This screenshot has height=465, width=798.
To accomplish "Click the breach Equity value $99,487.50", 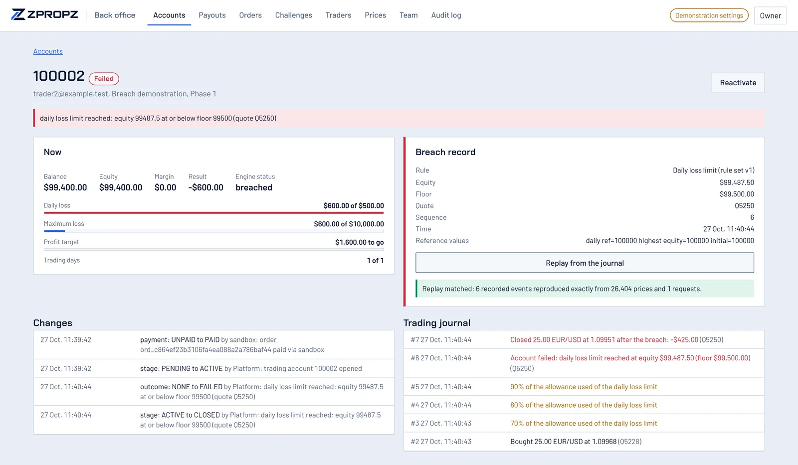I will point(737,182).
